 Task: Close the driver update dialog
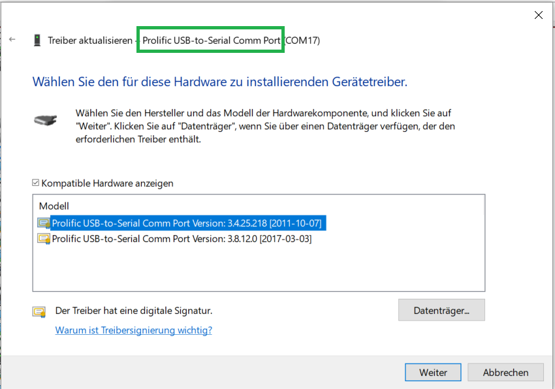539,15
